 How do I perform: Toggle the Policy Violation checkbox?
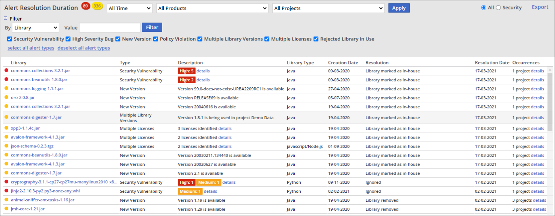(156, 39)
